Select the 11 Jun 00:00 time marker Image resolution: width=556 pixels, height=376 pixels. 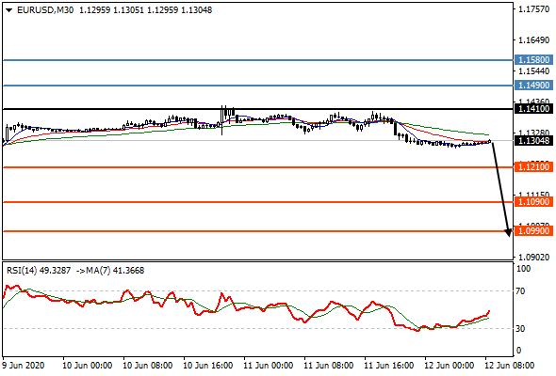point(269,365)
